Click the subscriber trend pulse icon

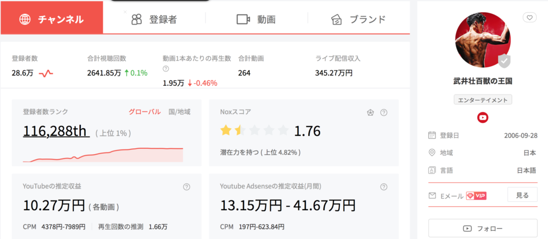[46, 74]
